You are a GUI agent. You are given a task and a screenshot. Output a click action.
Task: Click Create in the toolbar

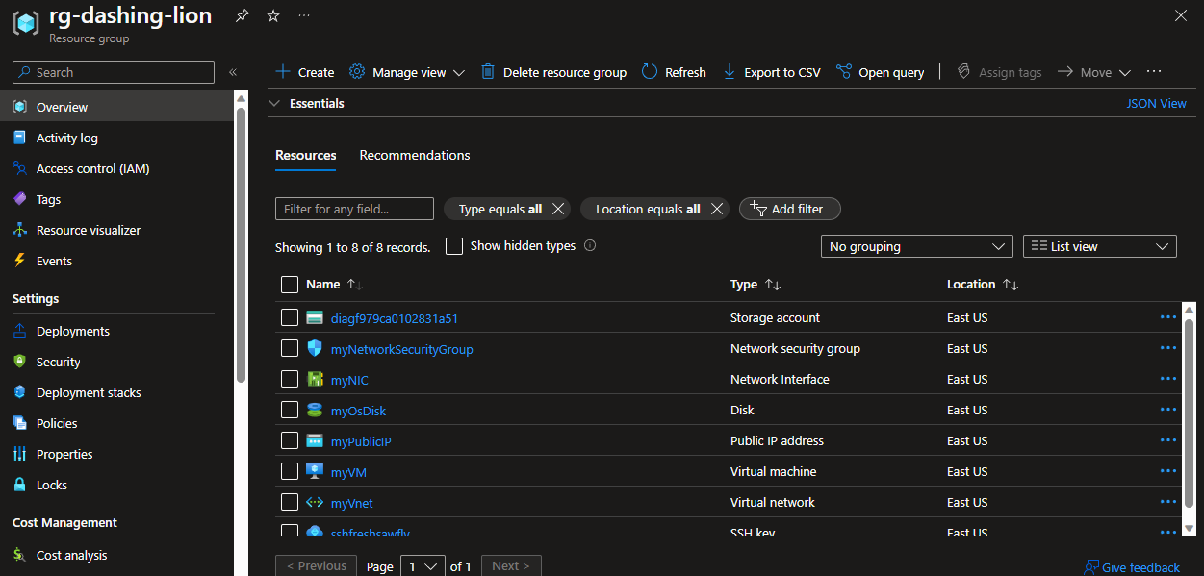(305, 72)
